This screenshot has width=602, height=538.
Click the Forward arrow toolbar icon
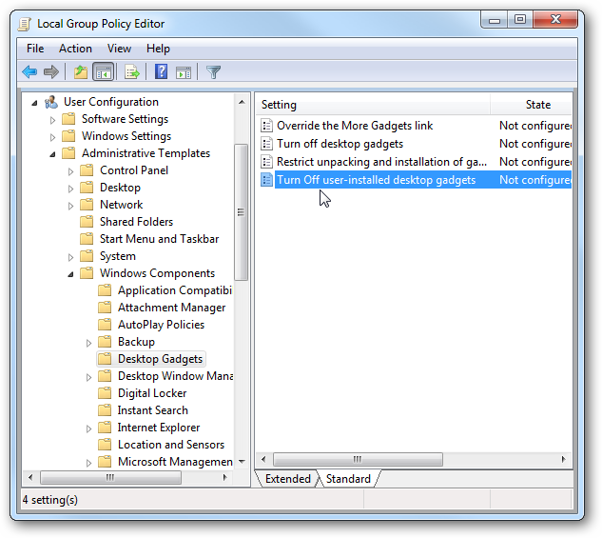pos(50,71)
